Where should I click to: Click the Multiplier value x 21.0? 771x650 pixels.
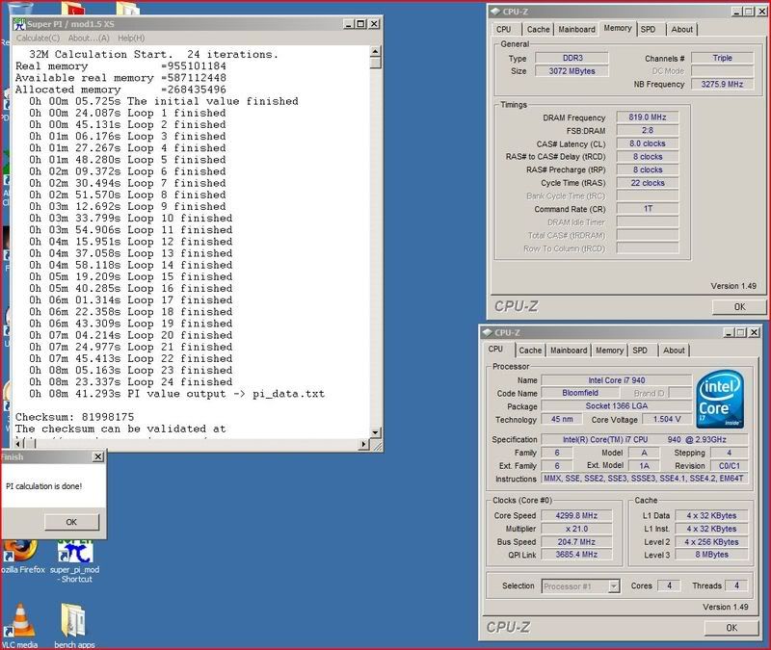click(x=576, y=529)
